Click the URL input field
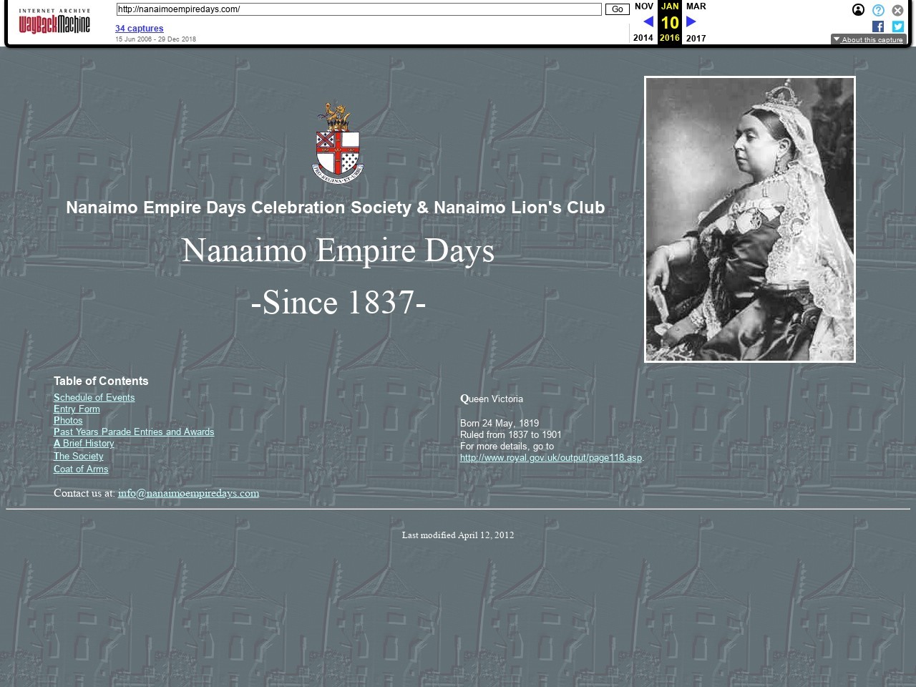Viewport: 916px width, 687px height. click(x=359, y=9)
